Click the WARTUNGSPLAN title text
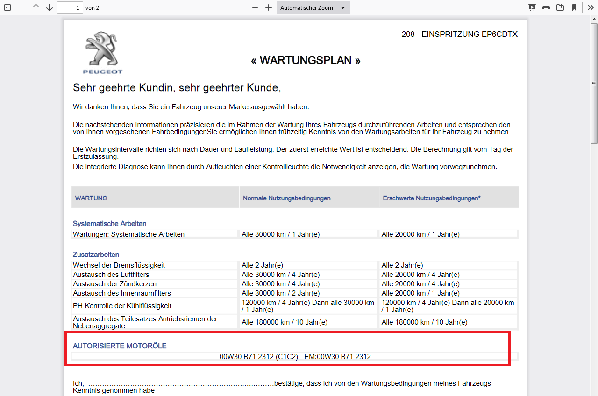Viewport: 598px width, 396px height. (x=306, y=60)
